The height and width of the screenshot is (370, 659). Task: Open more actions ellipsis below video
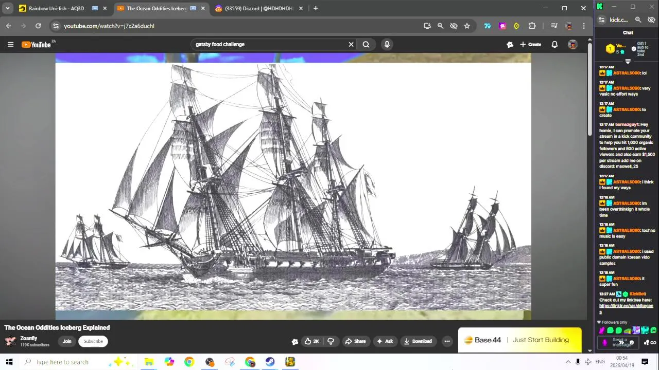tap(447, 341)
